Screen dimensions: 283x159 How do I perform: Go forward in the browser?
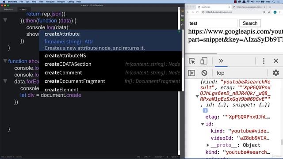click(193, 12)
